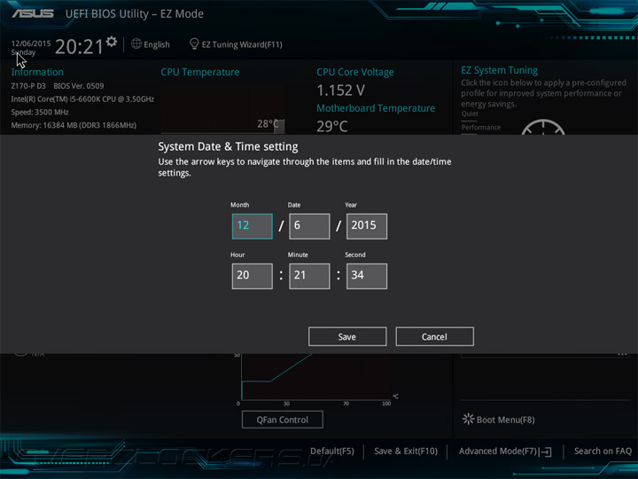638x479 pixels.
Task: Click the Information heading
Action: point(37,72)
